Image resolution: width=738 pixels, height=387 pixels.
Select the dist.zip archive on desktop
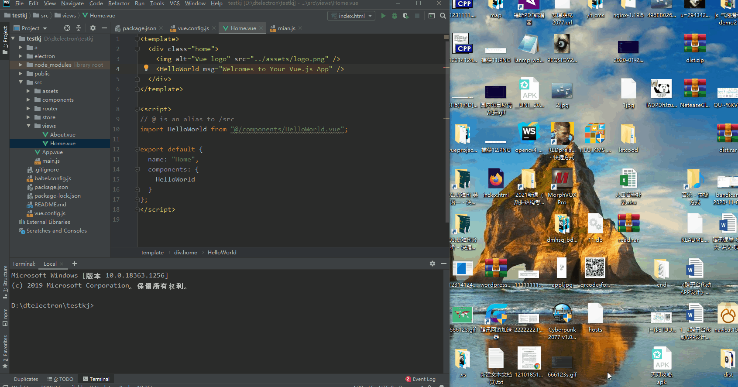(x=695, y=48)
